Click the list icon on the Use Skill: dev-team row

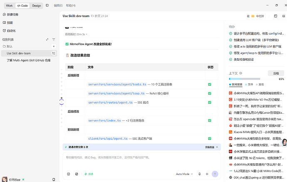(54, 53)
